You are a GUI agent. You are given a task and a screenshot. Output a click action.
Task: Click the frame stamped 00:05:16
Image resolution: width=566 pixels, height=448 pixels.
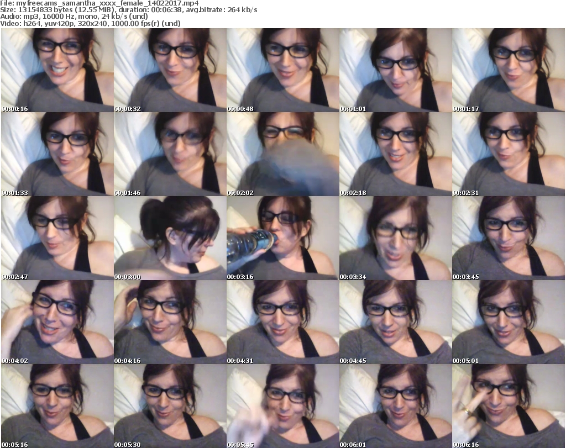[x=57, y=406]
